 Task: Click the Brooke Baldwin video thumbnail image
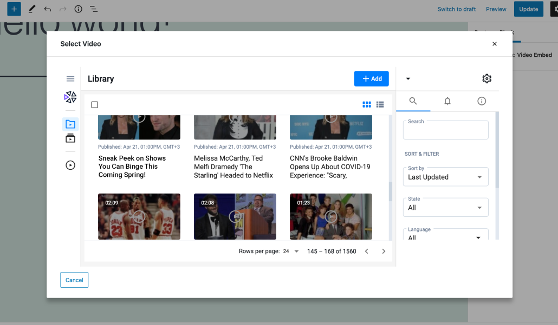pos(331,127)
